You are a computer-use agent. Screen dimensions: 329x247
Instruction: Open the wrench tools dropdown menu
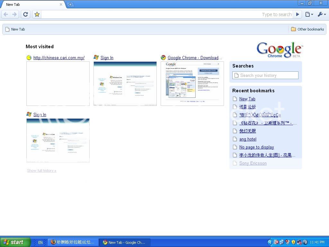coord(322,14)
